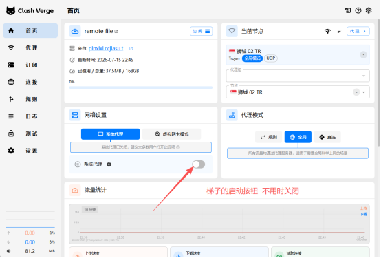Open 设置 settings sidebar item
Image resolution: width=381 pixels, height=258 pixels.
pos(30,151)
